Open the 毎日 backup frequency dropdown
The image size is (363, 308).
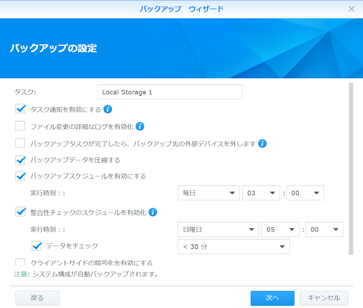click(x=209, y=193)
